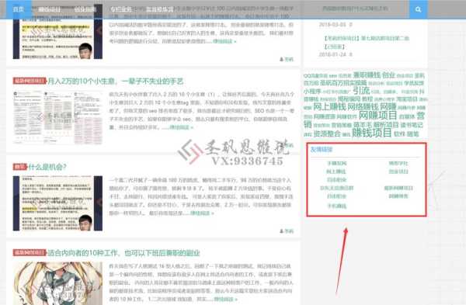Click 继续阅读 link in 月入2万 article
Viewport: 466px width, 305px height.
[181, 127]
